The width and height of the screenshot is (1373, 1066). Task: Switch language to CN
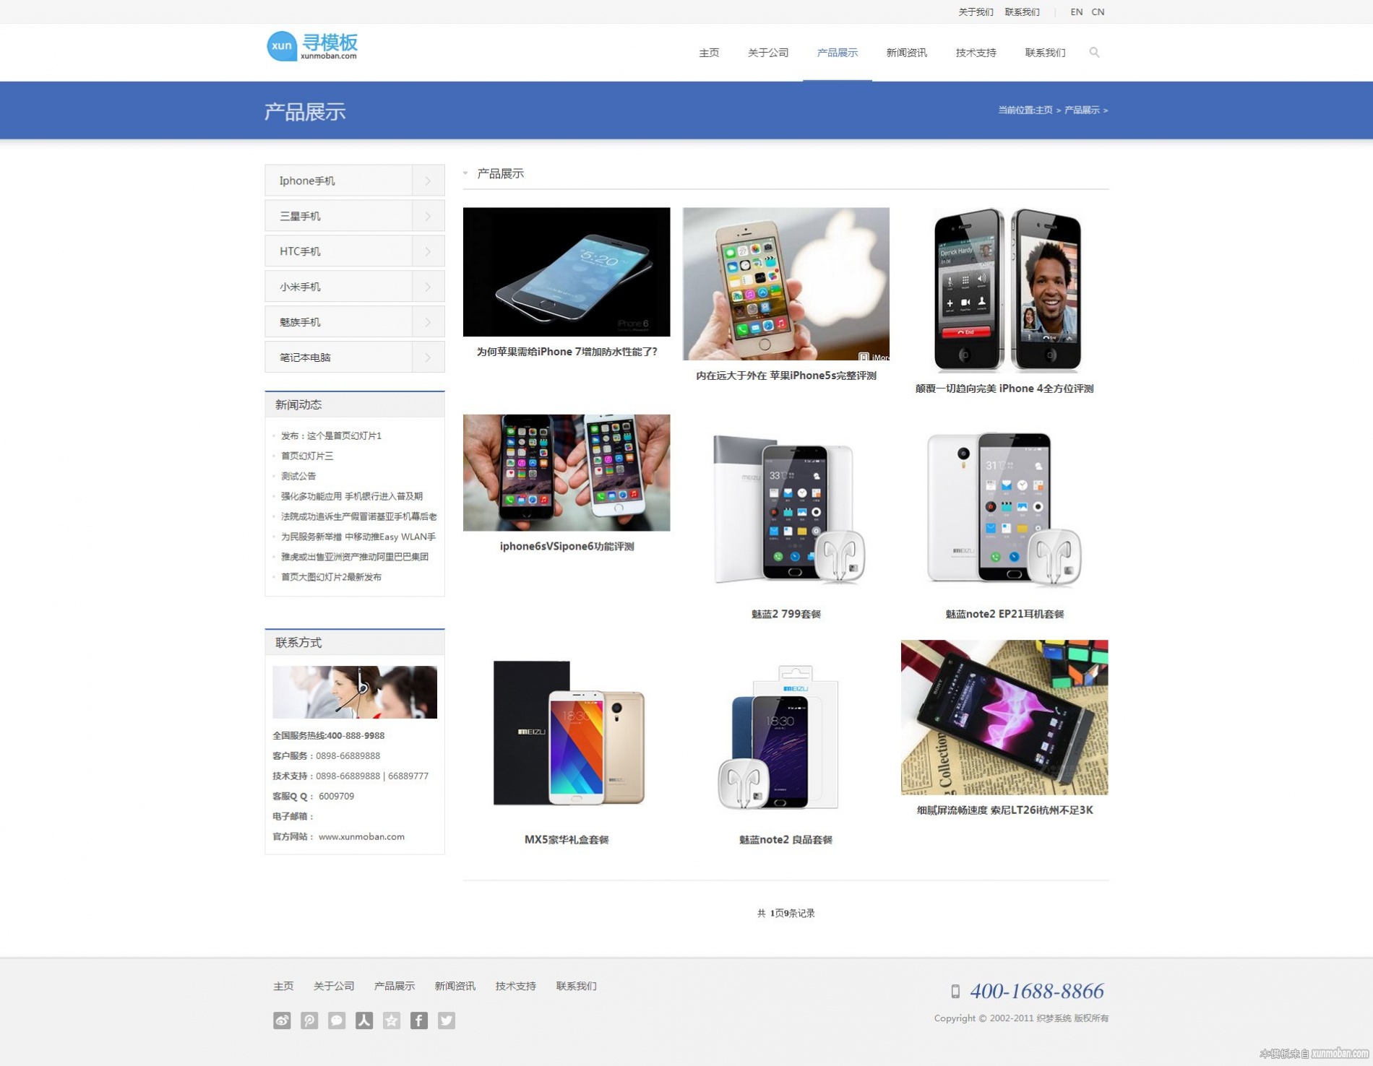coord(1098,12)
